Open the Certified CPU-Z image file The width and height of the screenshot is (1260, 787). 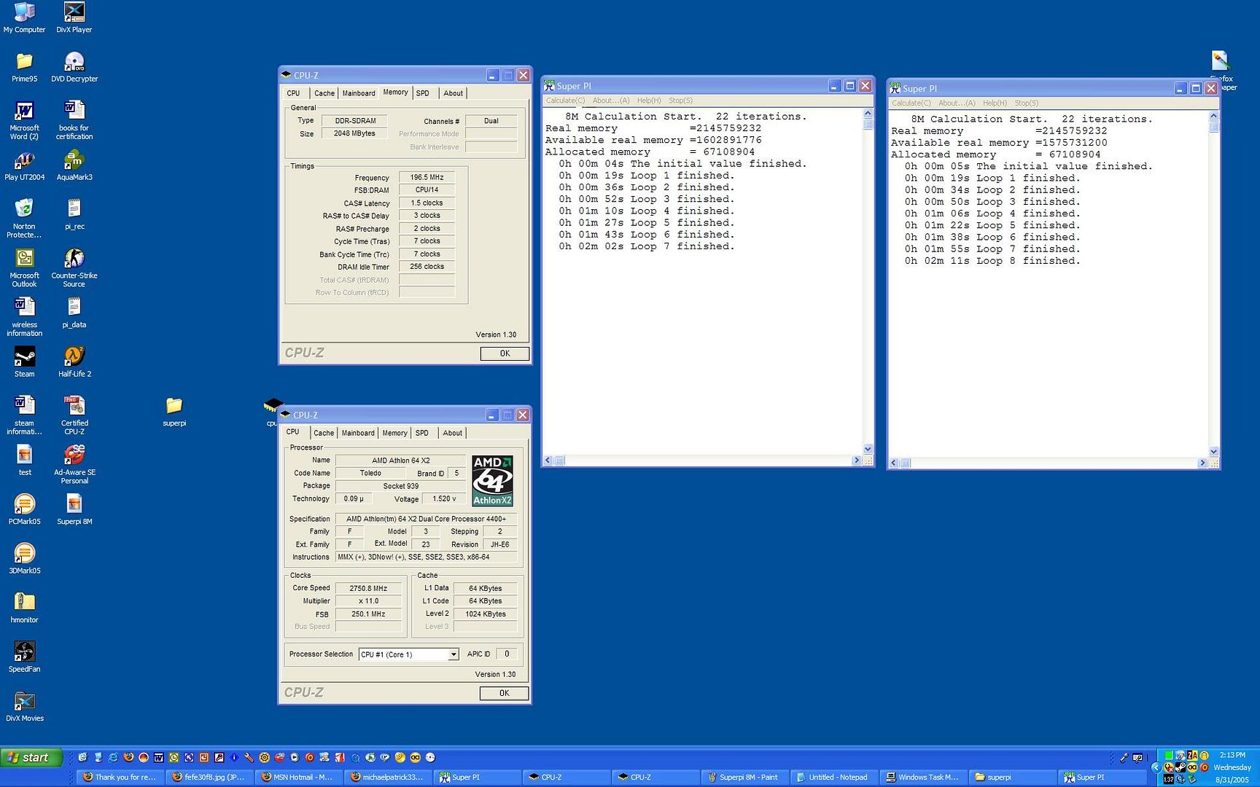coord(74,415)
